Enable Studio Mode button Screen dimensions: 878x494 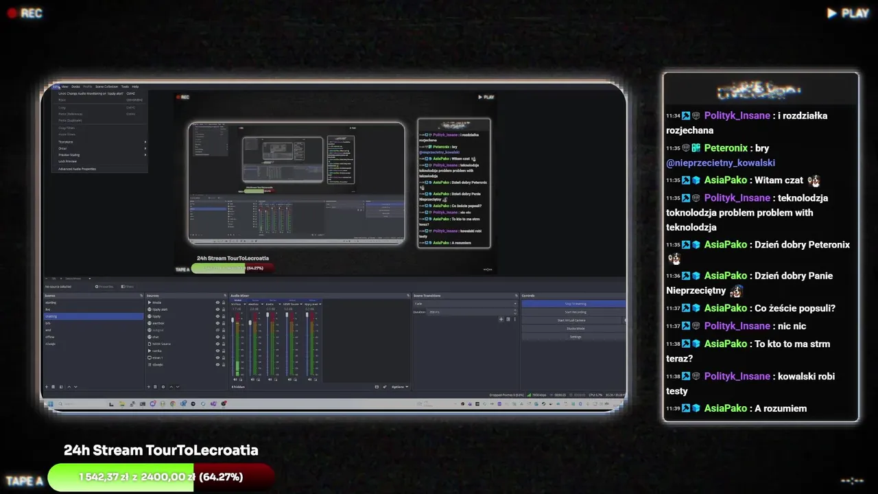[573, 329]
